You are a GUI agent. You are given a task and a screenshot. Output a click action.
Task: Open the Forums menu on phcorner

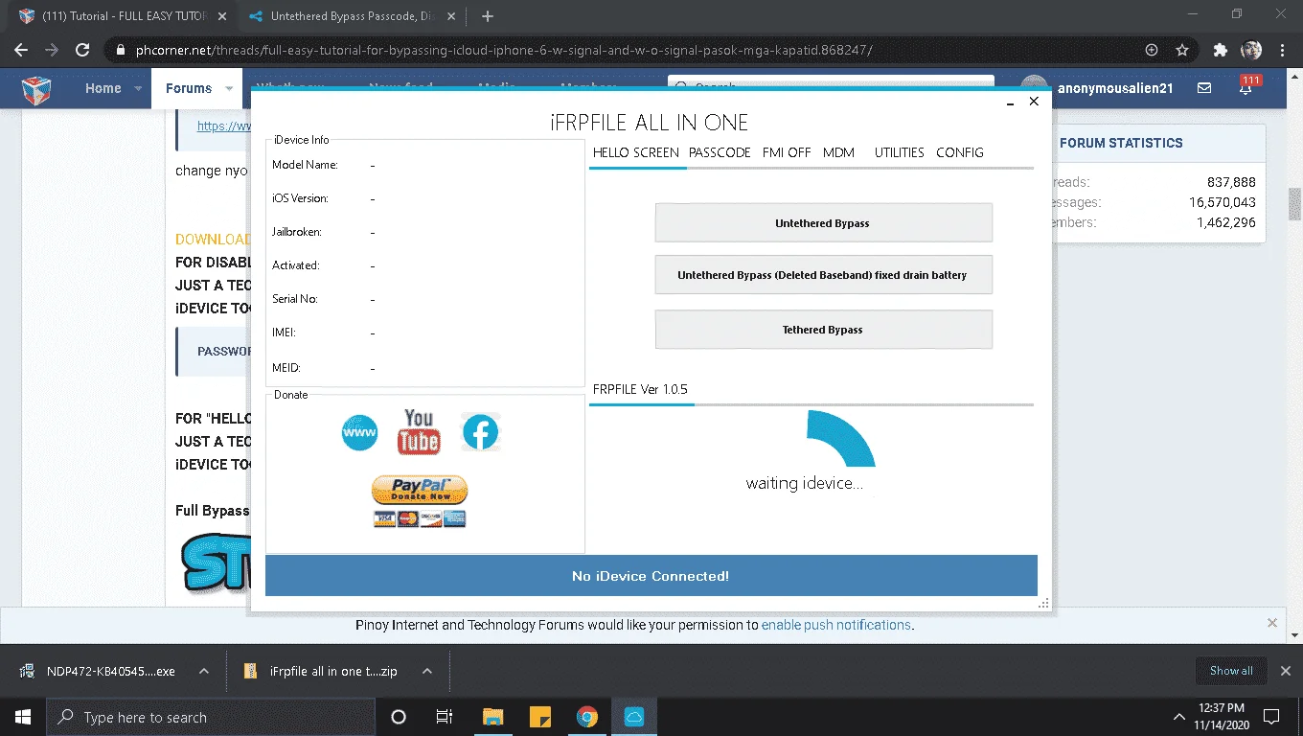pos(189,88)
